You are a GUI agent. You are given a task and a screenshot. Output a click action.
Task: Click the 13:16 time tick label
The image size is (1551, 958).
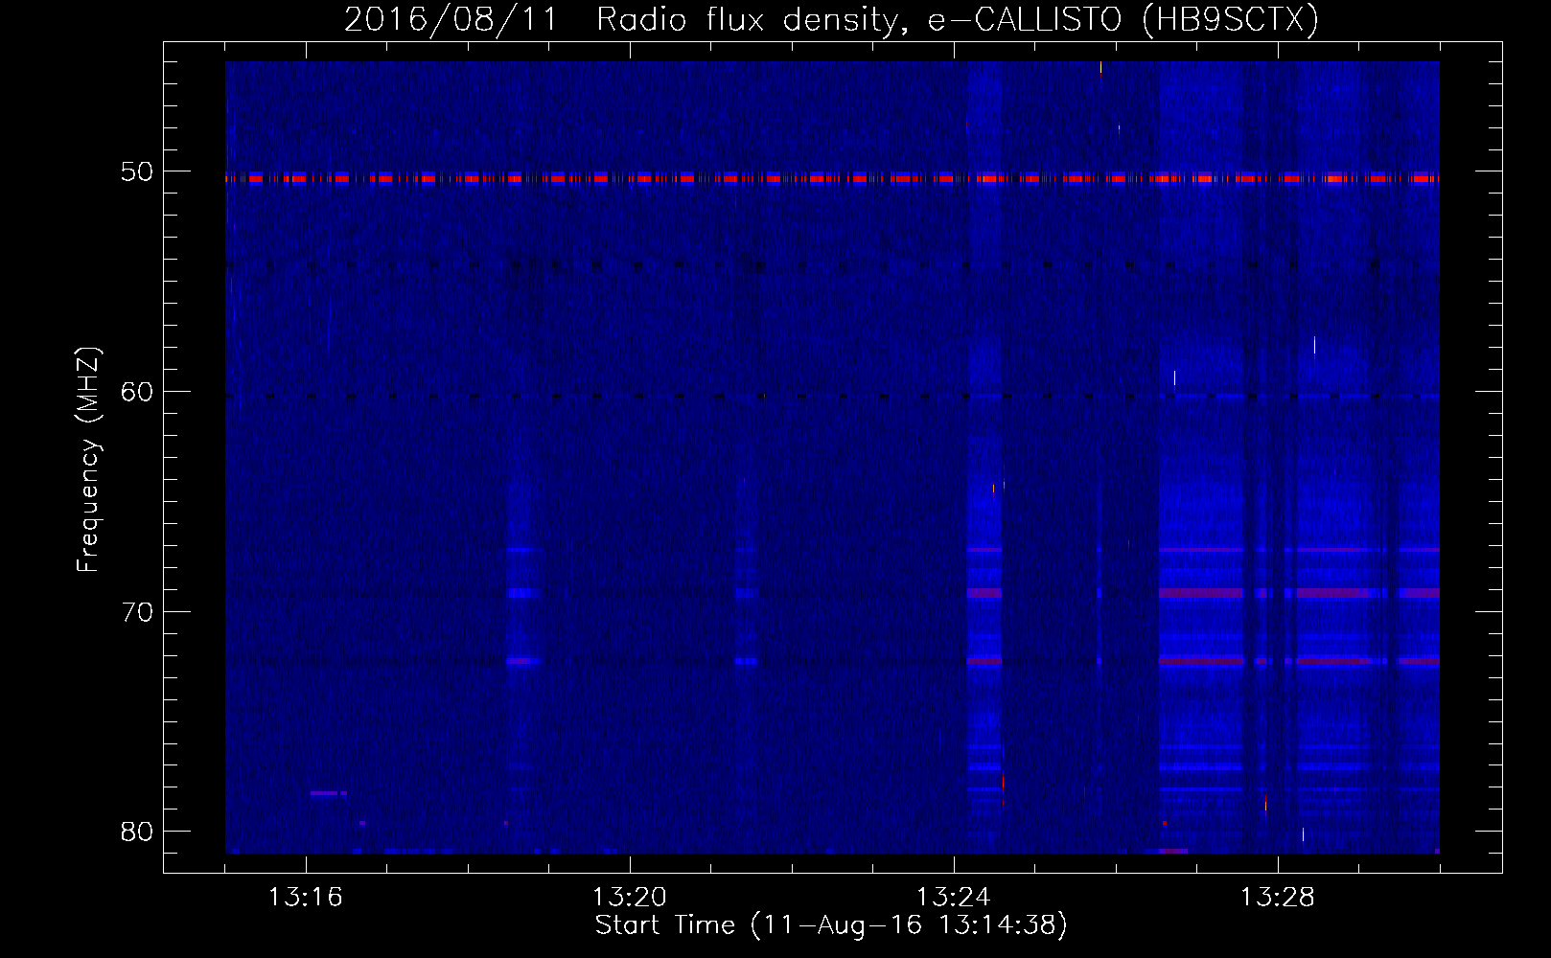(305, 898)
